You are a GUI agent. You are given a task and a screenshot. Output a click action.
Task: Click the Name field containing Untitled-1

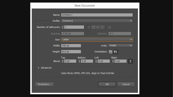[x=97, y=15]
